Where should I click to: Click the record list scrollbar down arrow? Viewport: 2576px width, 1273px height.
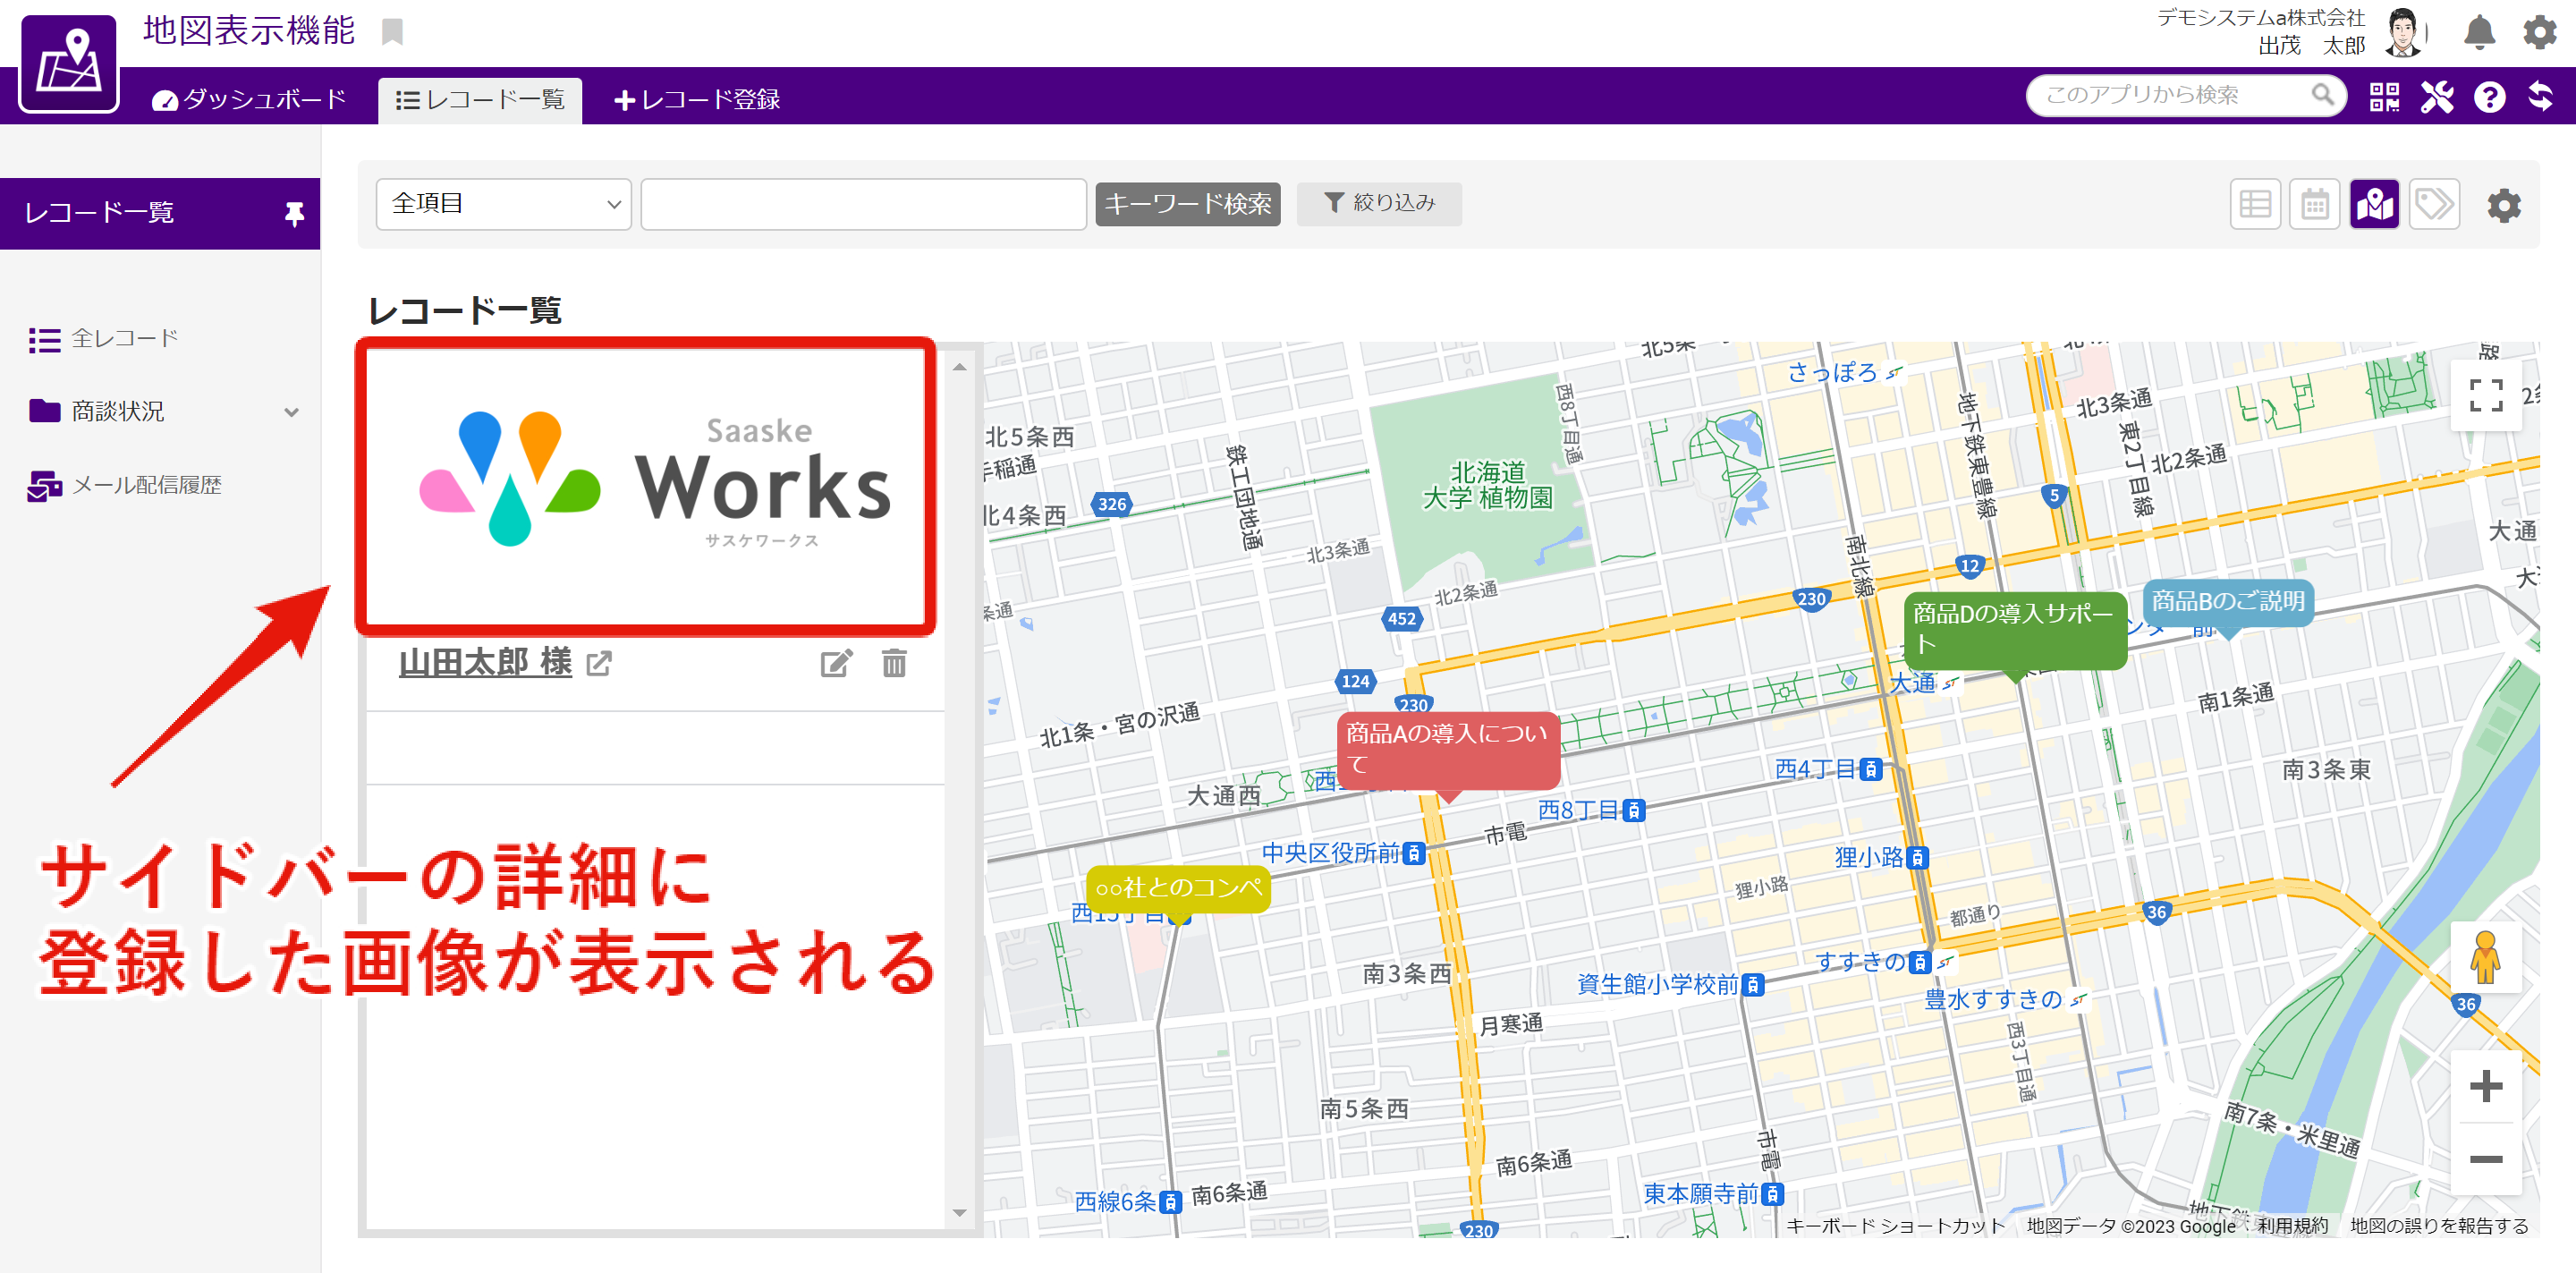[x=959, y=1212]
